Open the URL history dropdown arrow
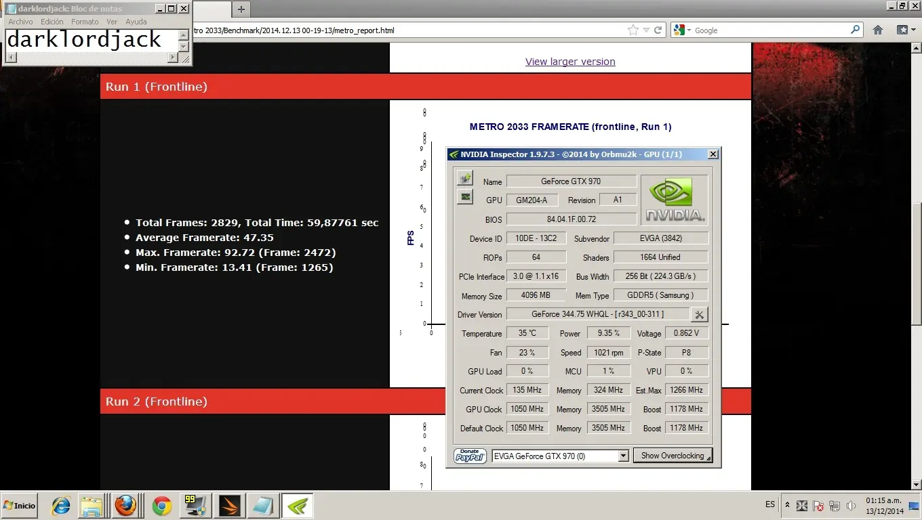Viewport: 922px width, 520px height. (646, 30)
